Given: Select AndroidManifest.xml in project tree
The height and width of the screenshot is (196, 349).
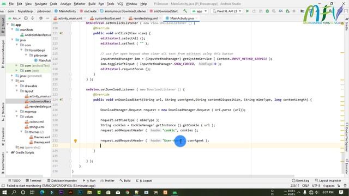Looking at the screenshot, I should [x=35, y=35].
